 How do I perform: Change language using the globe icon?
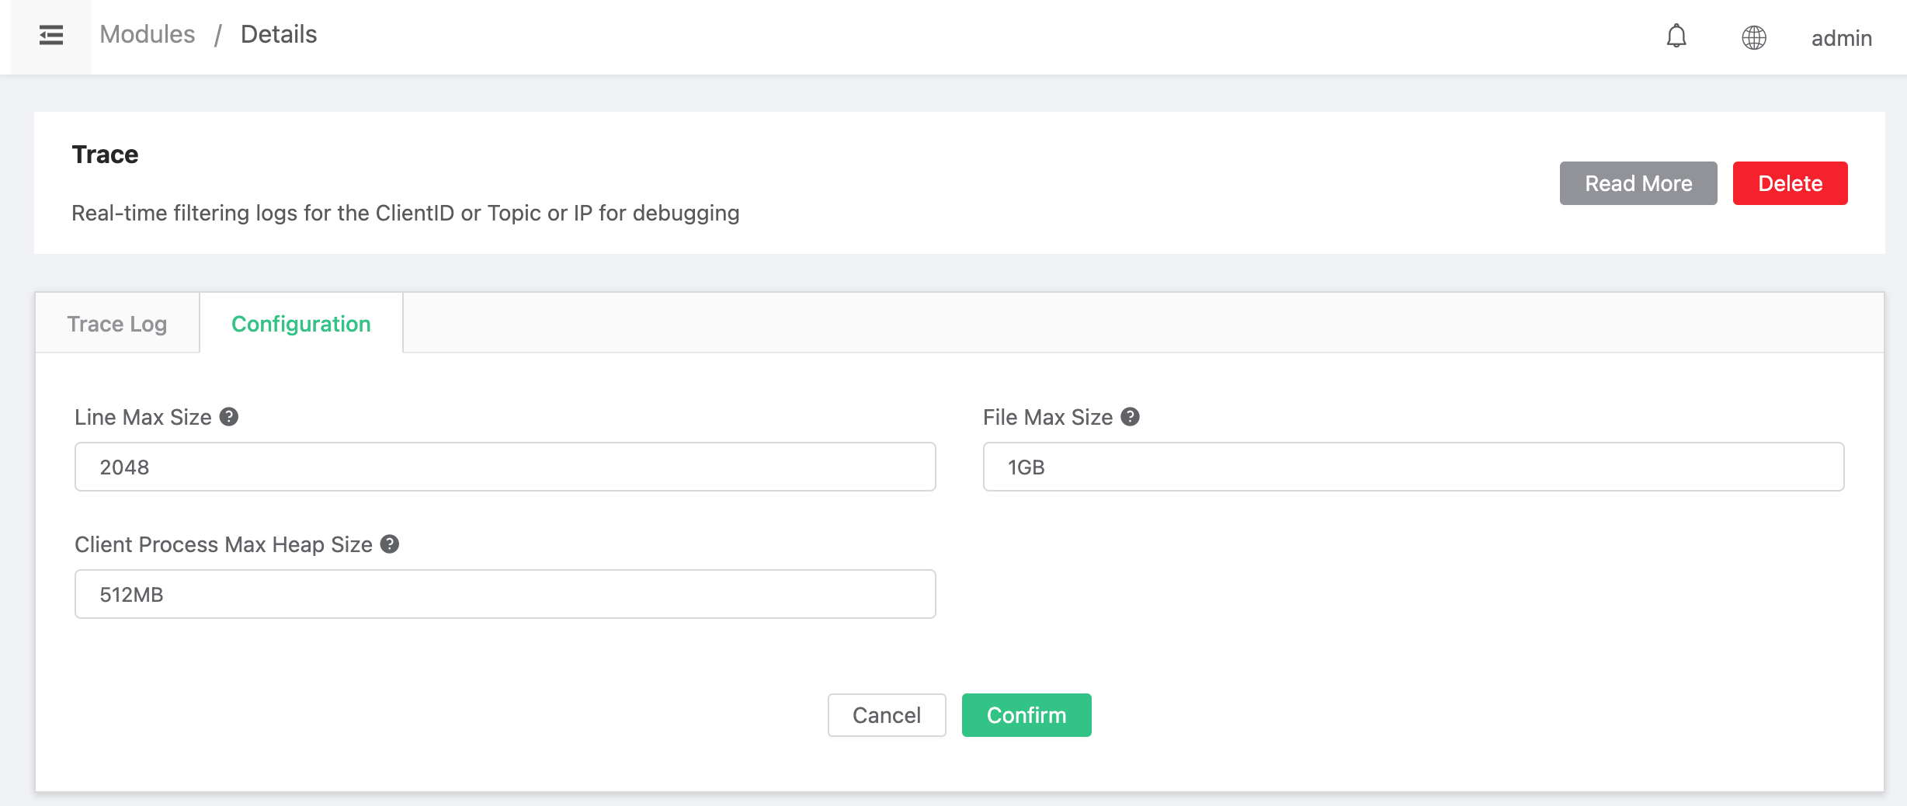point(1753,37)
